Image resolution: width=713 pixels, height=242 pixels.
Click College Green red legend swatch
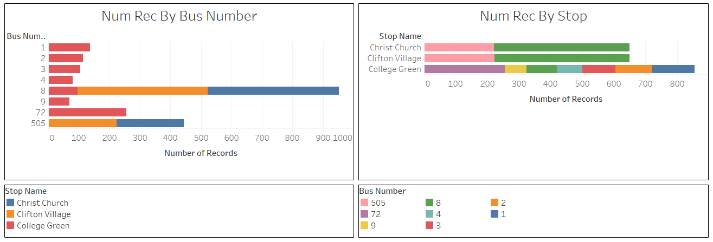coord(10,225)
